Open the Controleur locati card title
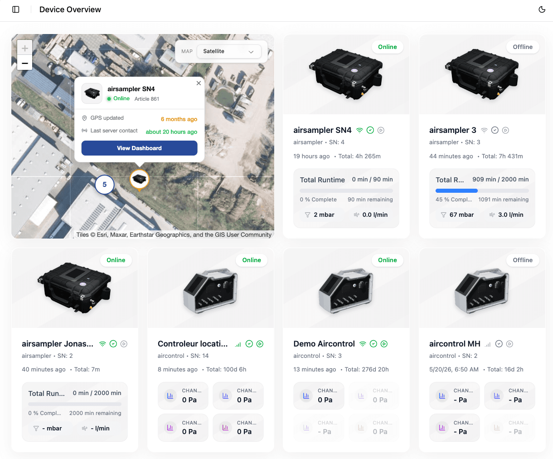The image size is (553, 459). point(193,344)
